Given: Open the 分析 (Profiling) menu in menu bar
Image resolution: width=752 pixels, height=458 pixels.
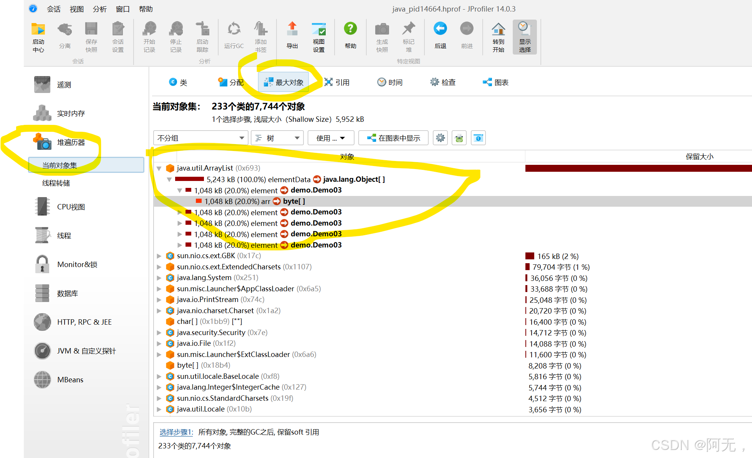Looking at the screenshot, I should [99, 9].
